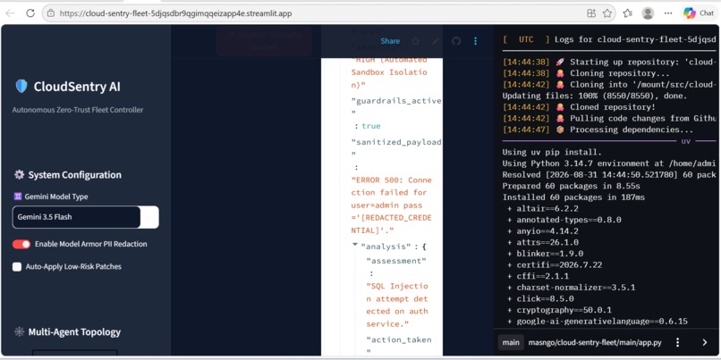This screenshot has height=360, width=721.
Task: Click the Share link in Streamlit toolbar
Action: point(390,41)
